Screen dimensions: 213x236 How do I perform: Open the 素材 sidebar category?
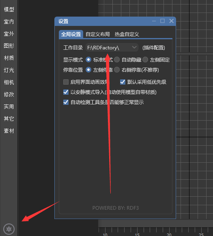tap(9, 131)
